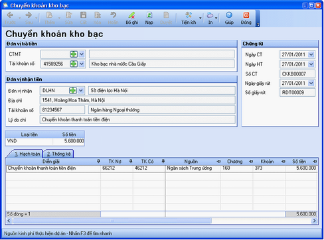This screenshot has height=240, width=324.
Task: Click the Duyệt toolbar icon
Action: (166, 15)
